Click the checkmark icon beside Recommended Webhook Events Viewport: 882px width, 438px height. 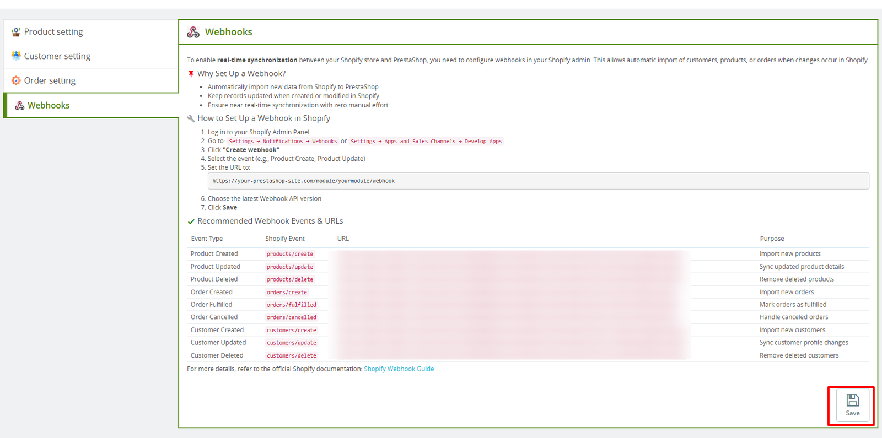(191, 221)
